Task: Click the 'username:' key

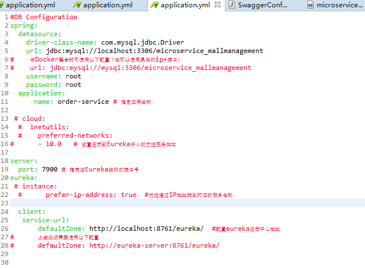Action: pyautogui.click(x=44, y=76)
